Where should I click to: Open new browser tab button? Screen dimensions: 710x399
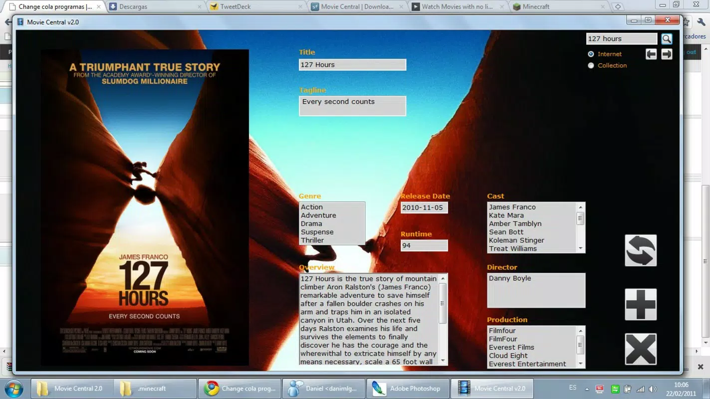pos(618,6)
